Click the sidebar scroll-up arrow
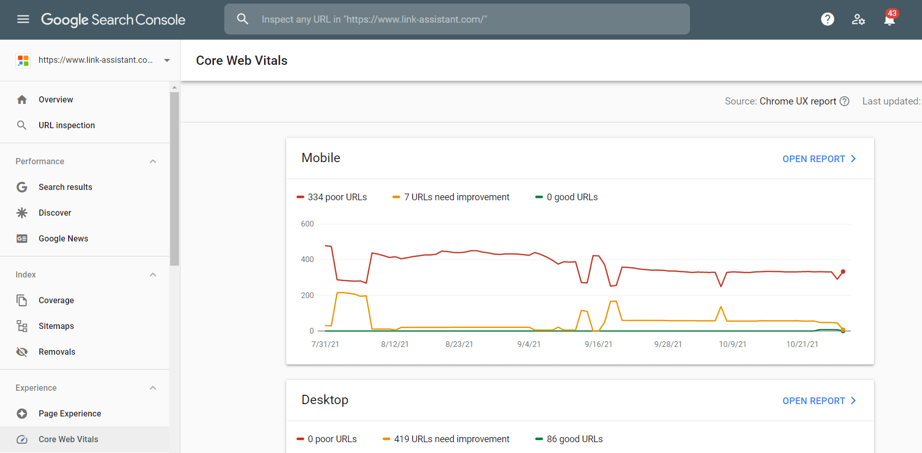Viewport: 922px width, 453px height. point(174,87)
